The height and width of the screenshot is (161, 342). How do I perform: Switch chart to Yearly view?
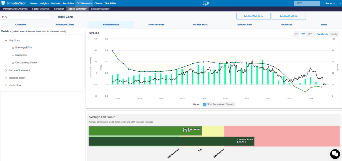point(334,34)
